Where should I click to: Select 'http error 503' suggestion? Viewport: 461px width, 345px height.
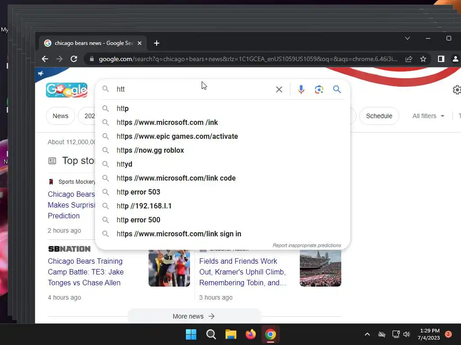tap(222, 192)
